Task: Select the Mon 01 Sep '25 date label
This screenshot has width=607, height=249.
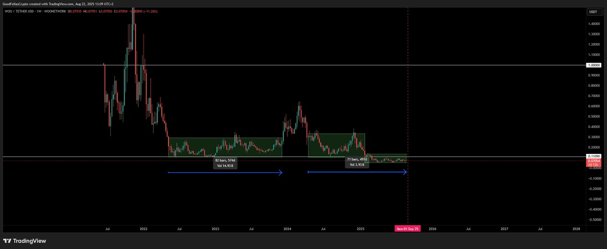Action: tap(408, 229)
